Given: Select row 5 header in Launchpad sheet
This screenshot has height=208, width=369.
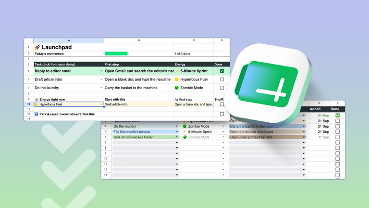Looking at the screenshot, I should click(x=29, y=71).
